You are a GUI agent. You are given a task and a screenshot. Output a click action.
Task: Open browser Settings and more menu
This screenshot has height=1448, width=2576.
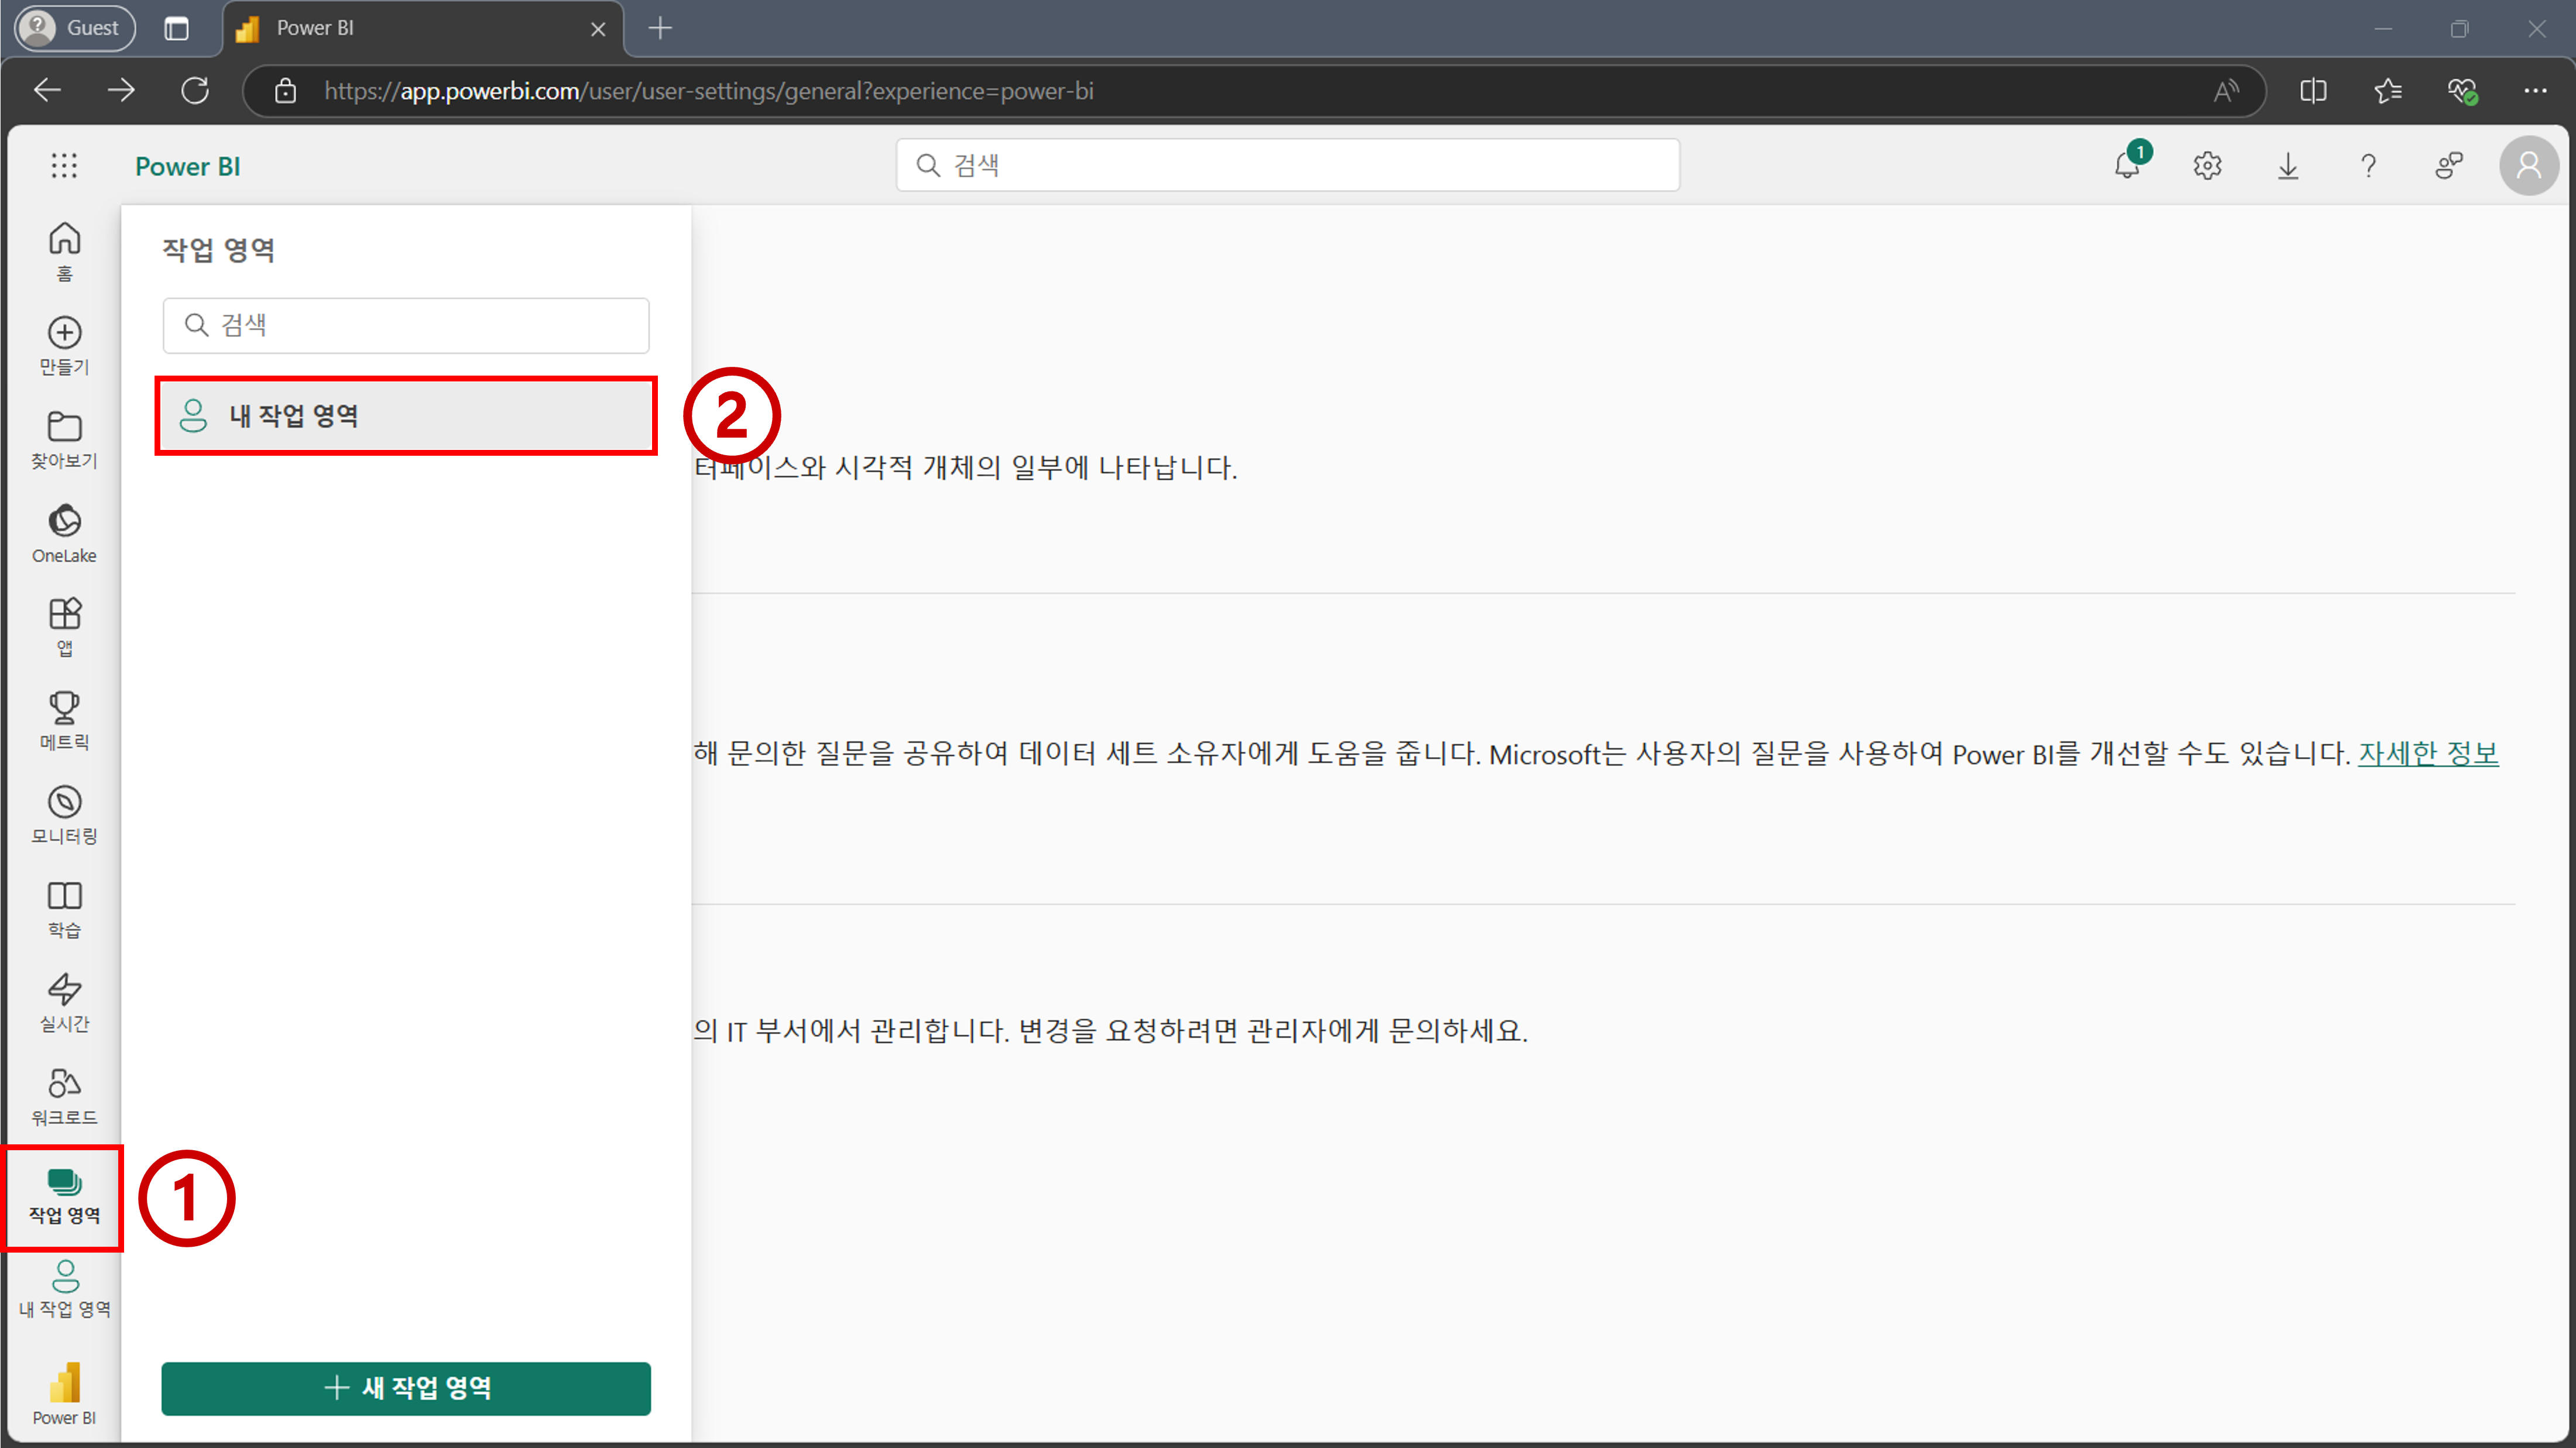2536,91
